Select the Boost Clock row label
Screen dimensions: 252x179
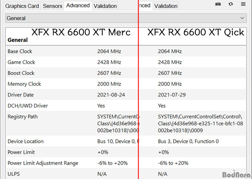click(x=21, y=73)
